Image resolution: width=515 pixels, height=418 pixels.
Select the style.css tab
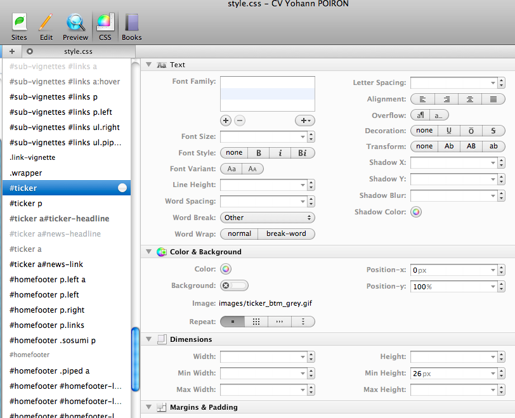[78, 51]
